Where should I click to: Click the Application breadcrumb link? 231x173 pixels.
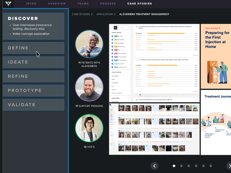coord(104,14)
